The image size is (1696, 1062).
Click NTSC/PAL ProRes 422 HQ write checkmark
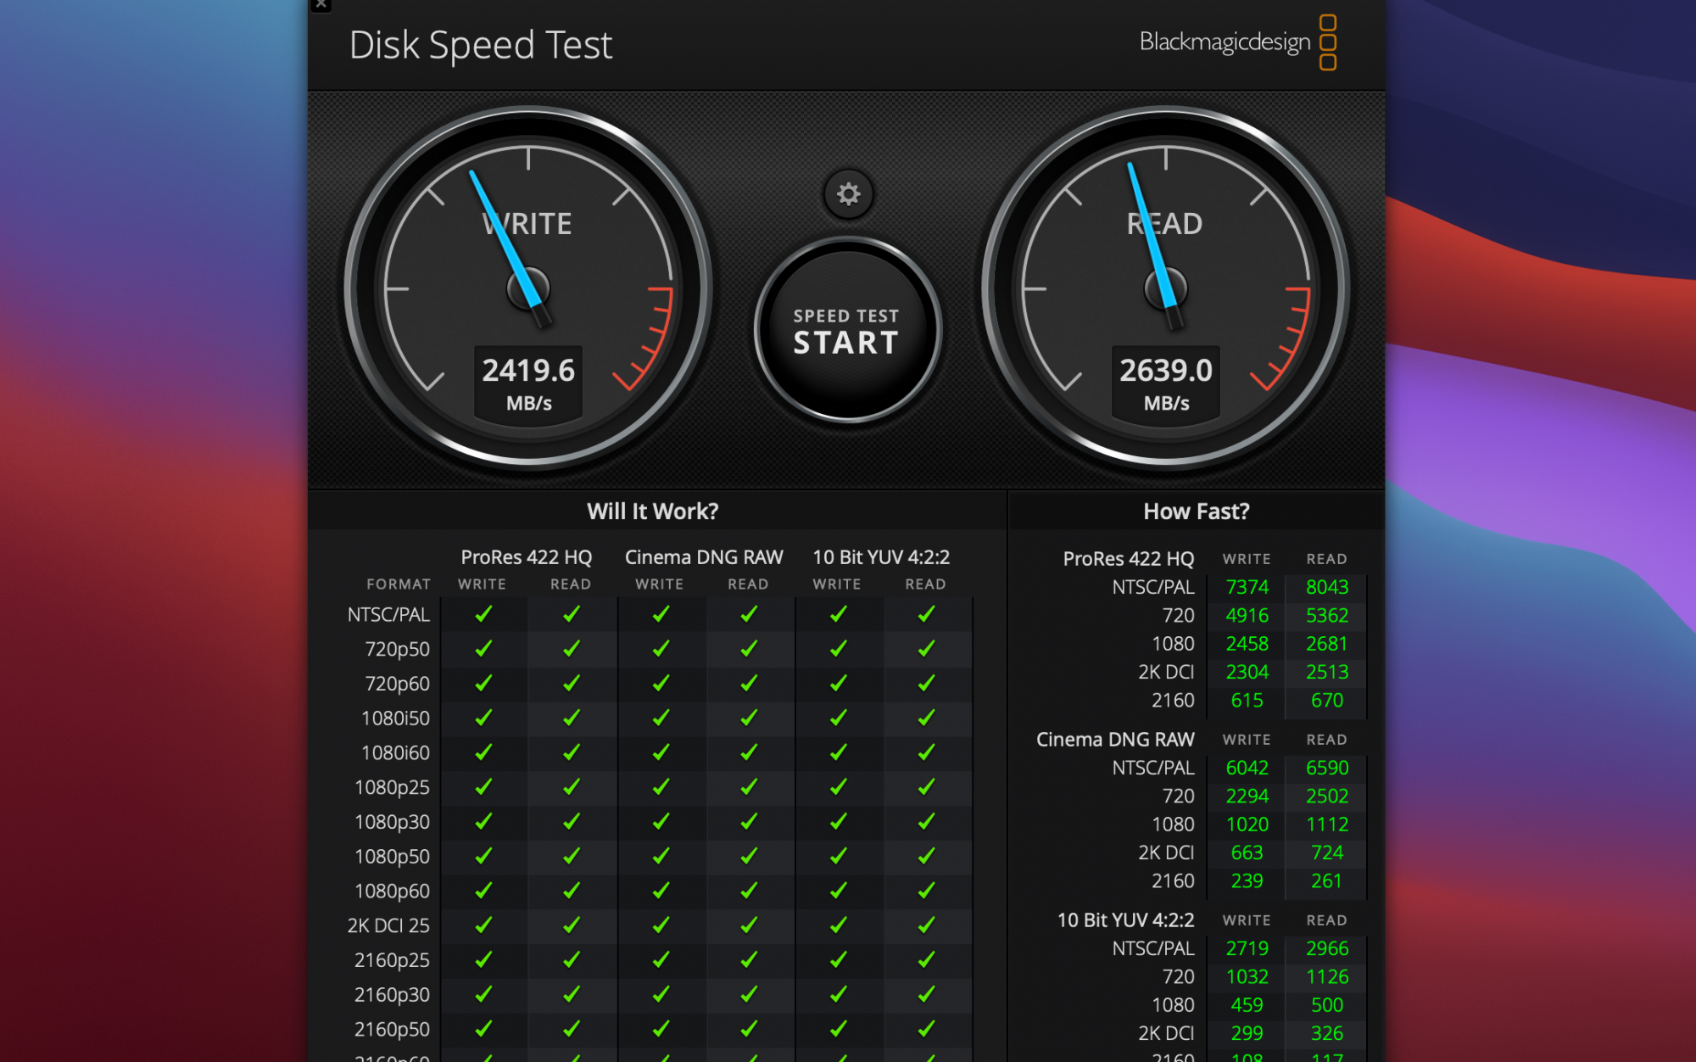pyautogui.click(x=483, y=614)
